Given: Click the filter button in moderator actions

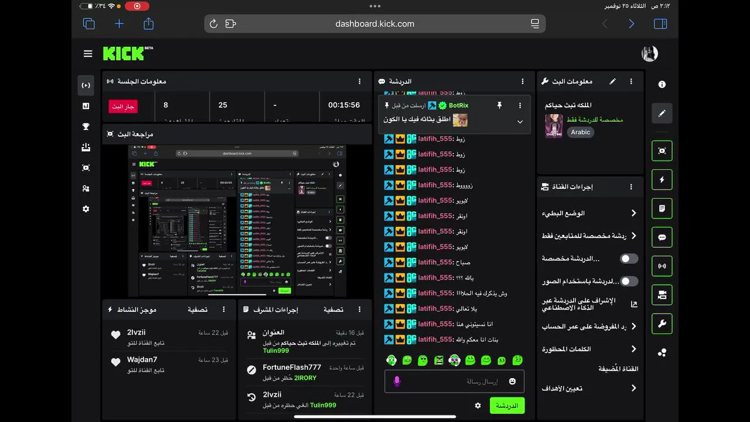Looking at the screenshot, I should [x=333, y=309].
